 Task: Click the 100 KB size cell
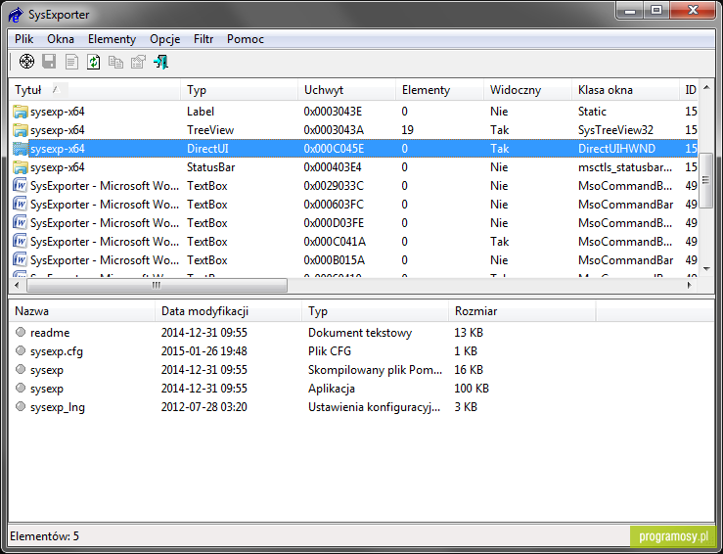point(472,389)
